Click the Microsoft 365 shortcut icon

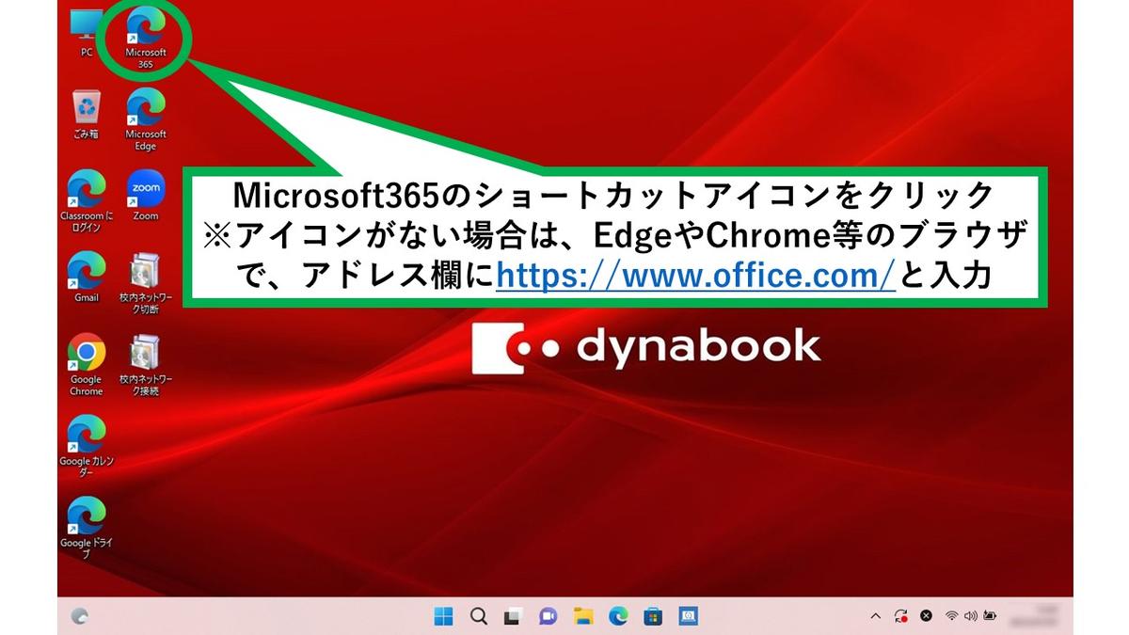tap(145, 38)
